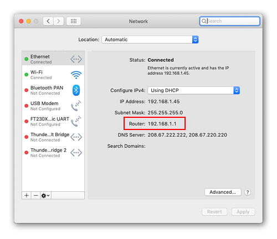
Task: Select Thunde...ridge 2 in the service list
Action: (53, 153)
